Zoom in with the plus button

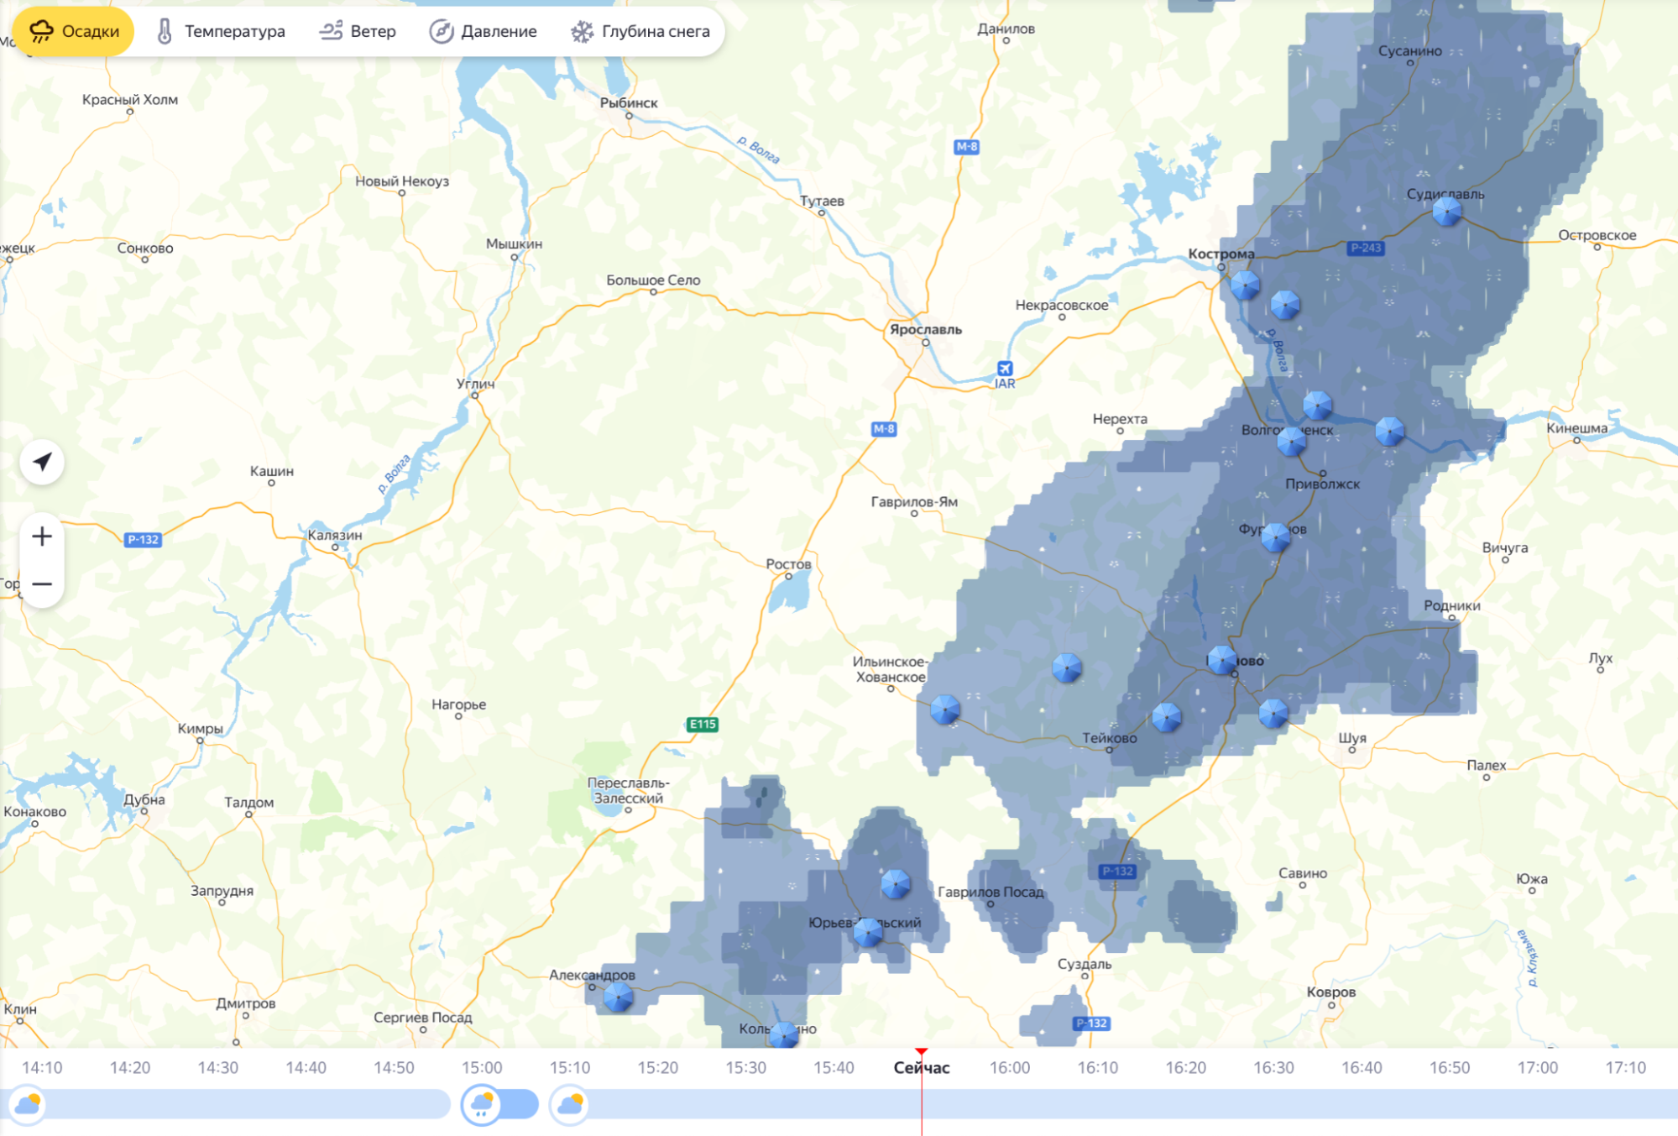[x=42, y=537]
